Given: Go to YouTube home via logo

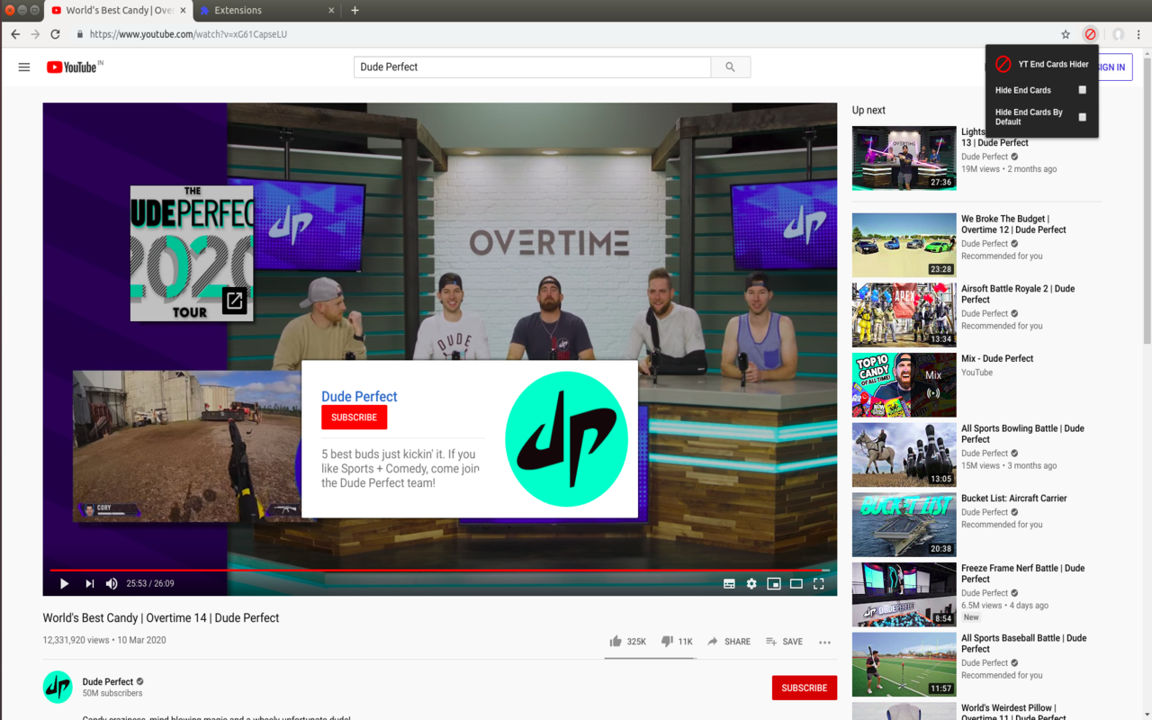Looking at the screenshot, I should [x=72, y=67].
